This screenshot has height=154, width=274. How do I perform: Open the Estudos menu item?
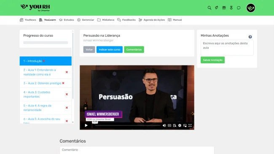(x=67, y=20)
